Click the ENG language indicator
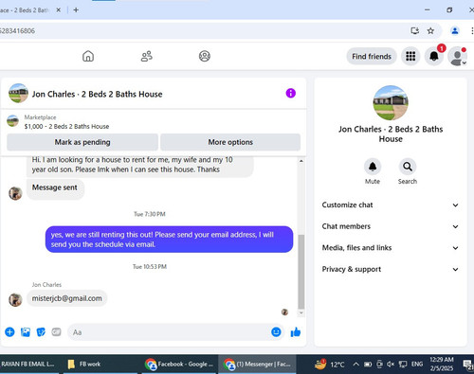The height and width of the screenshot is (374, 474). pos(417,365)
